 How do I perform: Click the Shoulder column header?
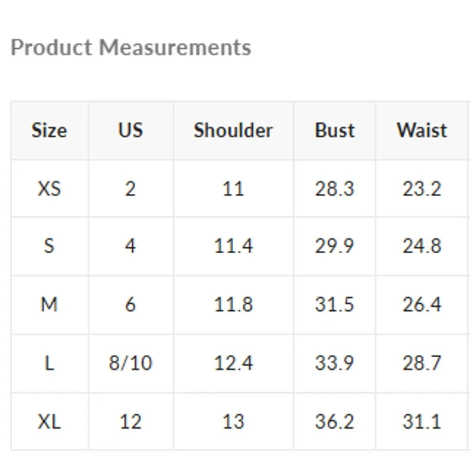tap(233, 130)
